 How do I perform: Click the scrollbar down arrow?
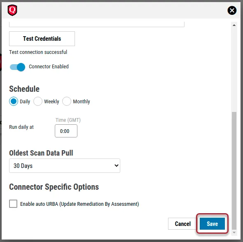point(234,233)
